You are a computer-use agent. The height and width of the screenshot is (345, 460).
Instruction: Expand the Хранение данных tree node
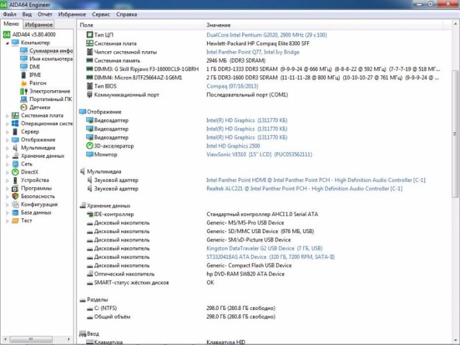pyautogui.click(x=7, y=156)
